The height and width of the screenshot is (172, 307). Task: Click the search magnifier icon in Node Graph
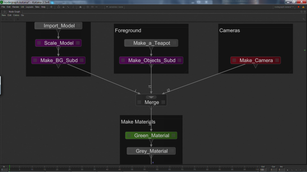click(304, 19)
